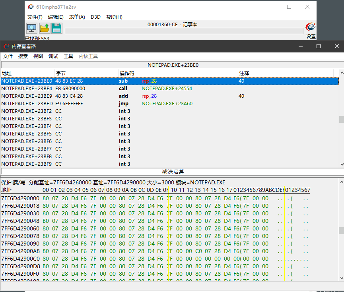Click the 字节 column header
344x292 pixels.
coord(60,73)
